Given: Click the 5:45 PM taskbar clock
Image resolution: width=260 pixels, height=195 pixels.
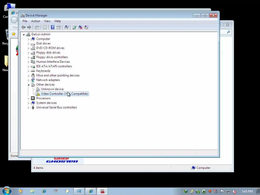Looking at the screenshot, I should pyautogui.click(x=247, y=191).
